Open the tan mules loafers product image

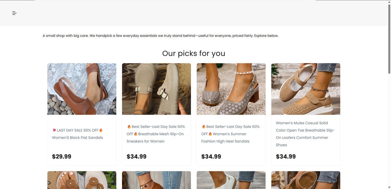coord(306,89)
